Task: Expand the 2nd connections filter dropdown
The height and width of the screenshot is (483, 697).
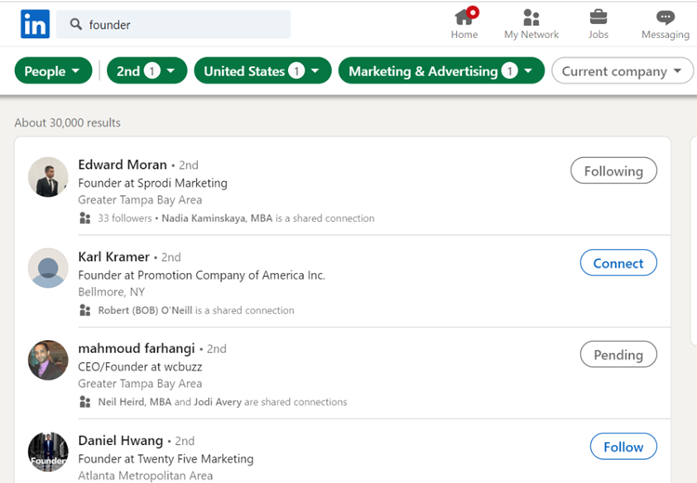Action: (147, 71)
